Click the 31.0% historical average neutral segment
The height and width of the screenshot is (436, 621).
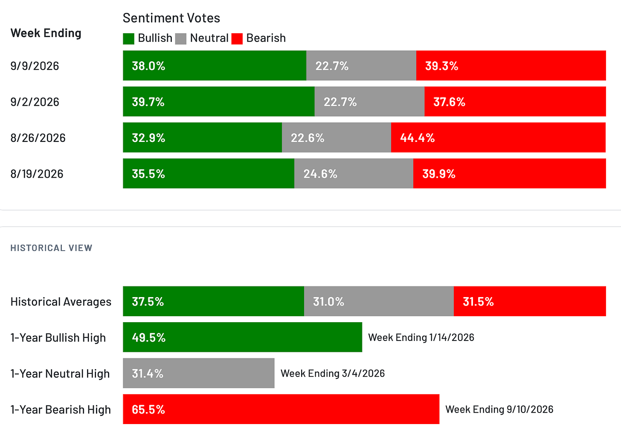pyautogui.click(x=379, y=301)
